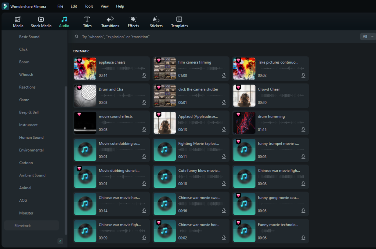
Task: Collapse the sound categories sidebar
Action: coord(60,241)
